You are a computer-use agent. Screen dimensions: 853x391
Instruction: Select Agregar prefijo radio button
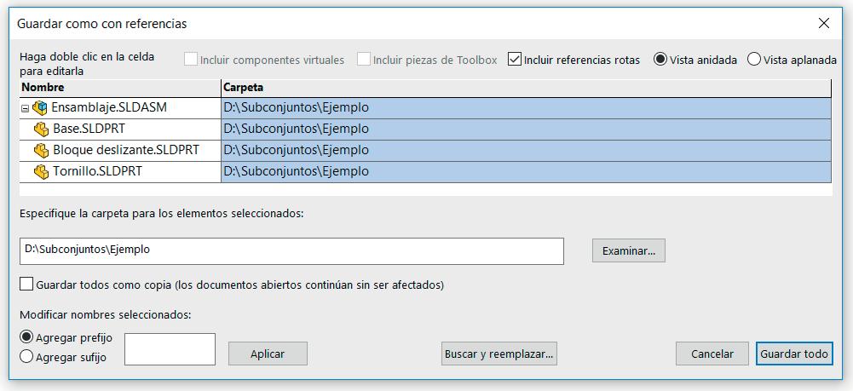[x=26, y=337]
